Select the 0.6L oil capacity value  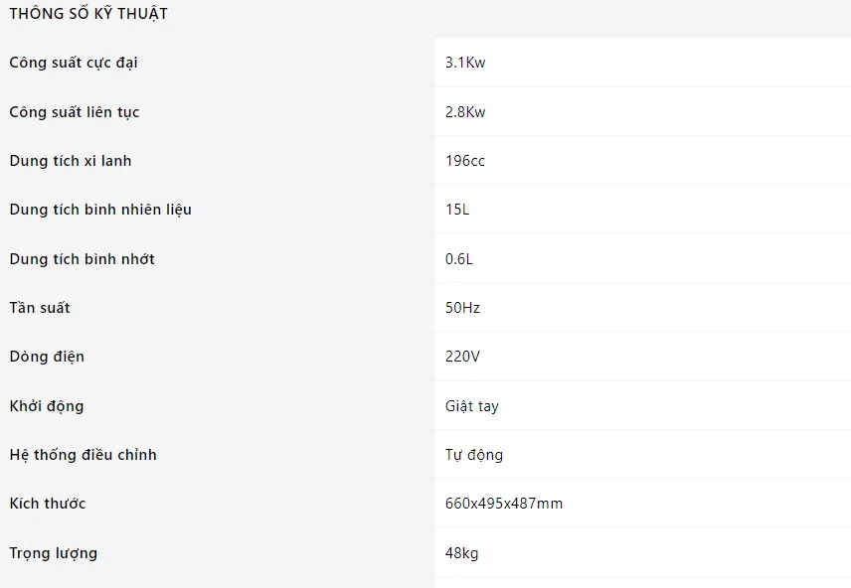coord(459,259)
